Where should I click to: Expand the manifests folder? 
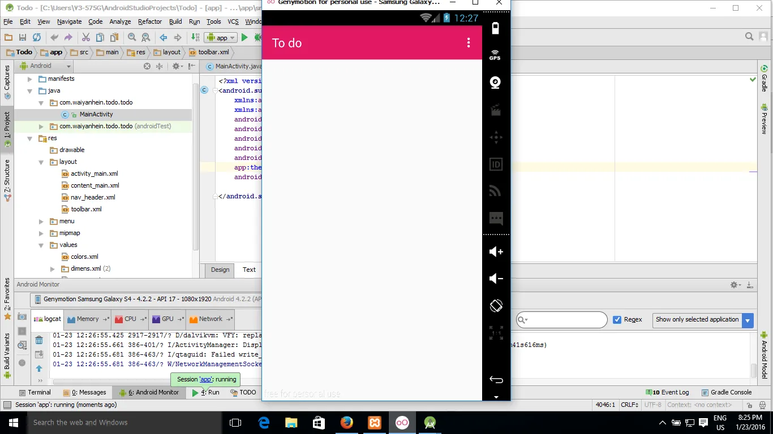[30, 79]
